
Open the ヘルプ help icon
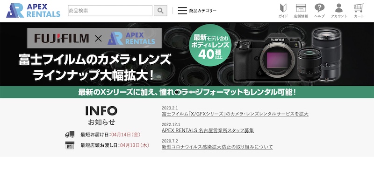pyautogui.click(x=319, y=11)
